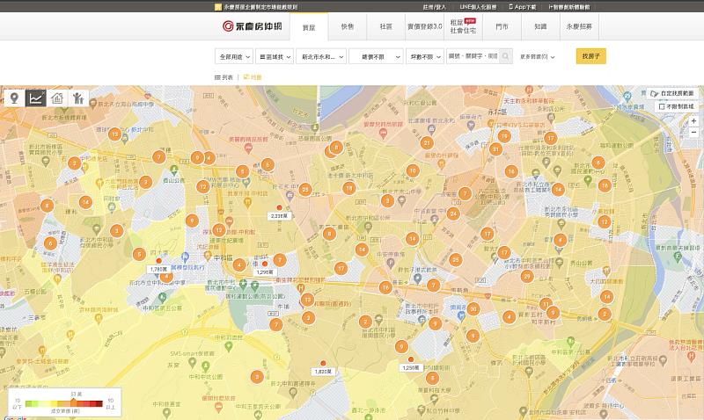Open the 坪數不限 size dropdown
Screen dimensions: 704x420
[426, 56]
